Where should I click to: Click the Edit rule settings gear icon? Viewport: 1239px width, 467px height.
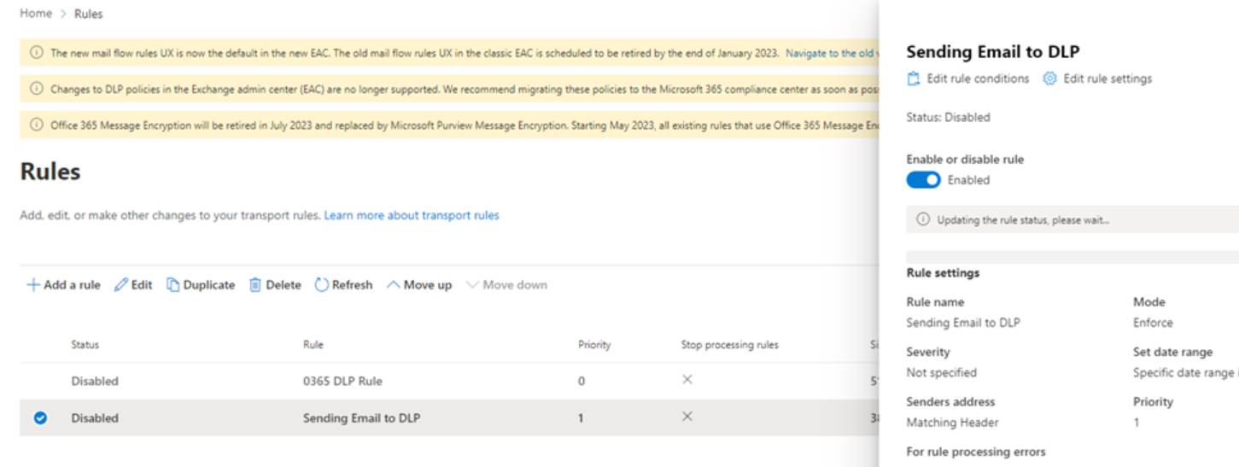click(1049, 79)
